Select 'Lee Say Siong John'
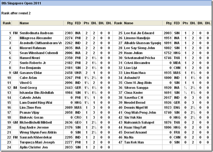The image size is (213, 152). pos(140,48)
